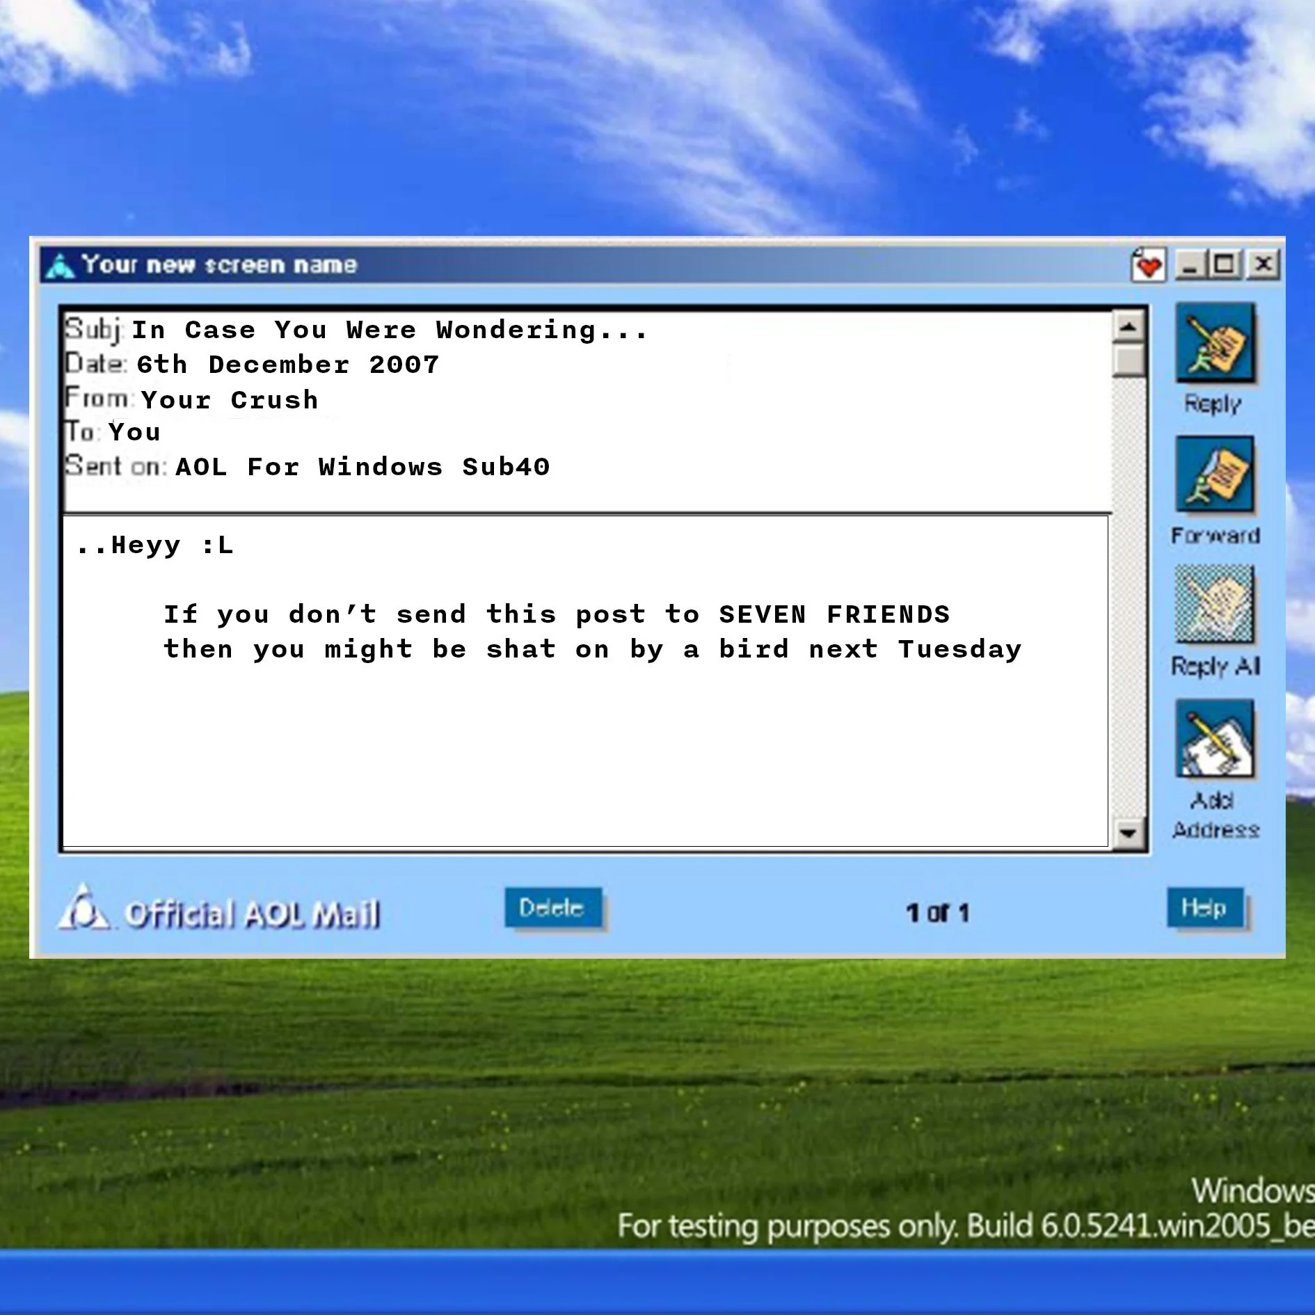Image resolution: width=1315 pixels, height=1315 pixels.
Task: Open Help for the mail window
Action: (1206, 908)
